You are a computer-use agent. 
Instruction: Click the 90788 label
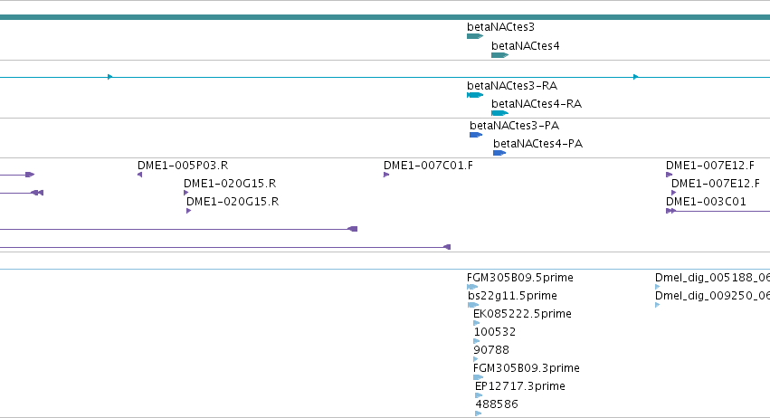(491, 350)
